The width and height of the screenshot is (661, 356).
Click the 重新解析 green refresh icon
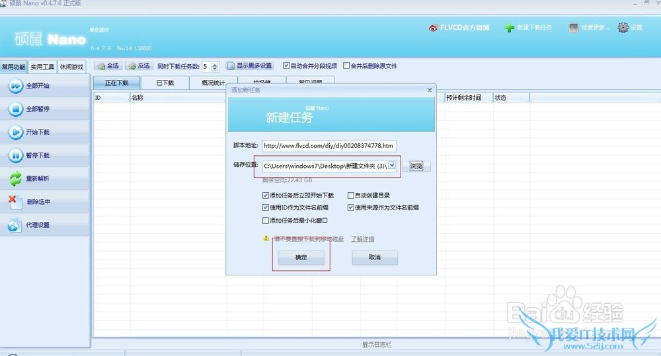click(16, 178)
